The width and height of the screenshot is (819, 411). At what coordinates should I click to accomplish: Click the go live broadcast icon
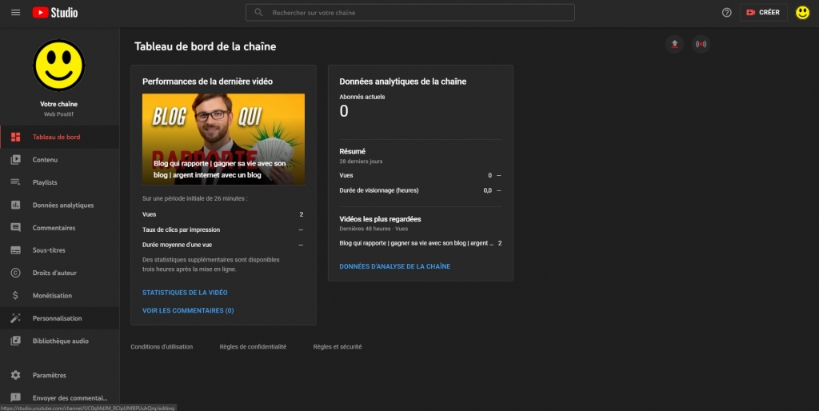pos(701,44)
